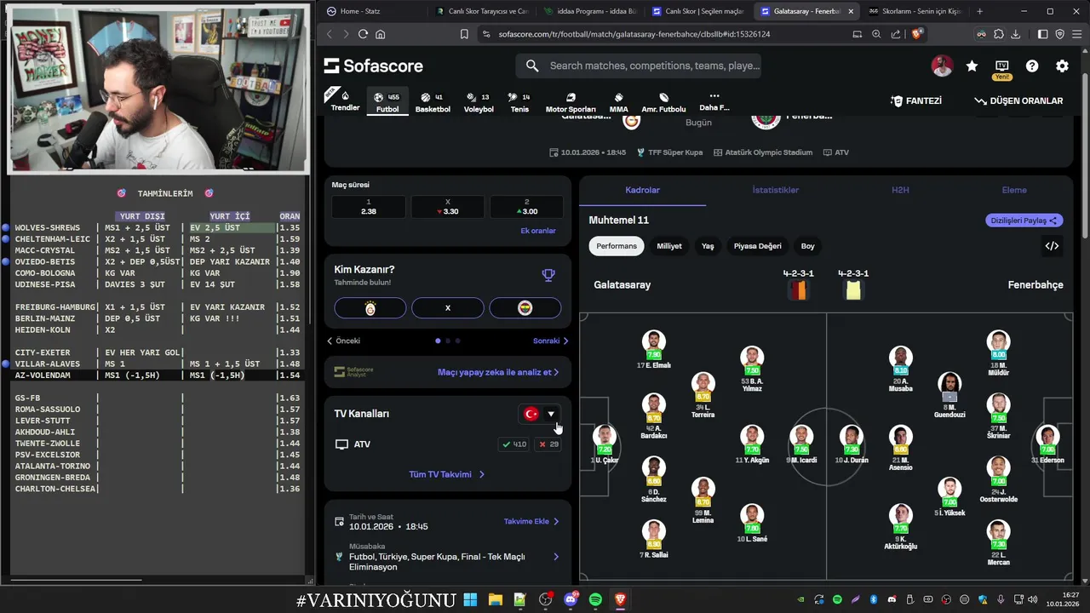Image resolution: width=1090 pixels, height=613 pixels.
Task: Go to Sonraki prediction card
Action: [550, 341]
